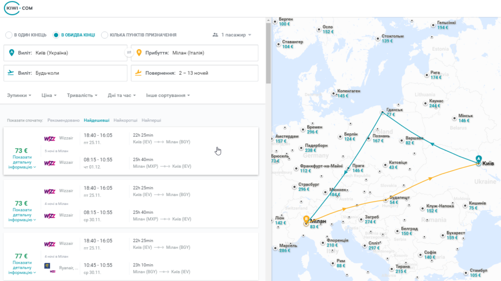
Task: Click the takeoff plane icon in departure date field
Action: (11, 73)
